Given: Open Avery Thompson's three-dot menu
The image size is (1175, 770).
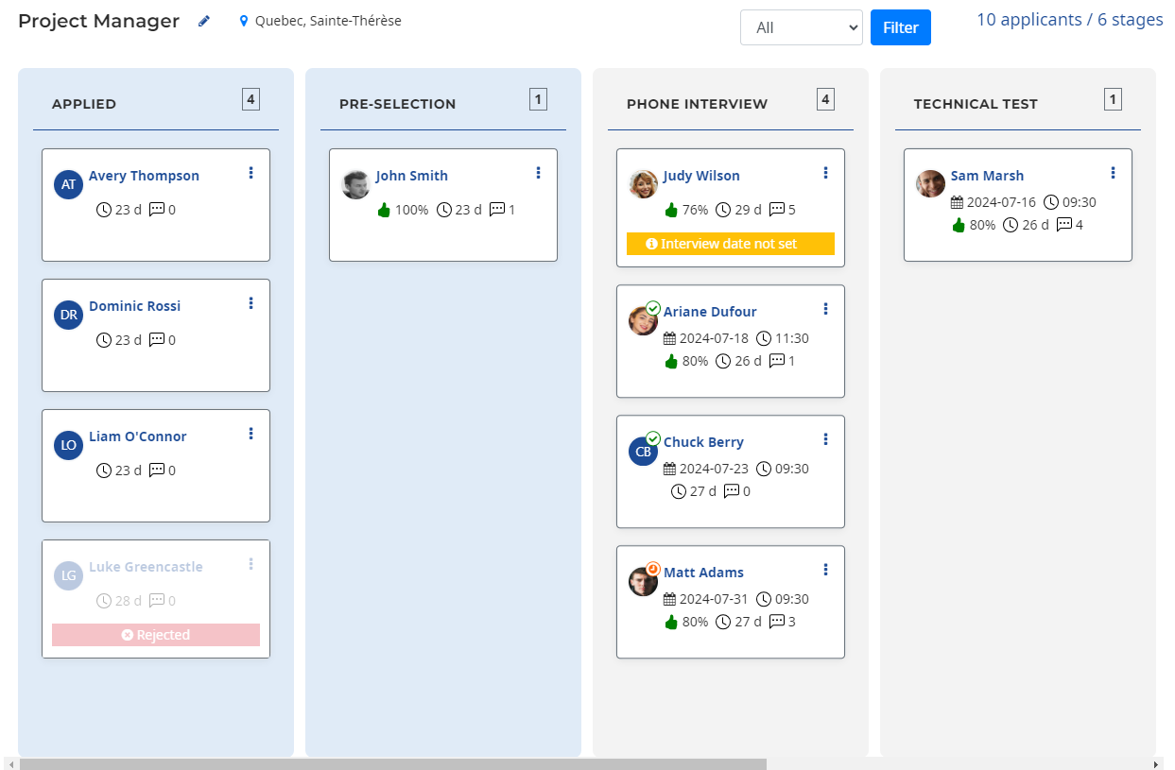Looking at the screenshot, I should tap(251, 173).
